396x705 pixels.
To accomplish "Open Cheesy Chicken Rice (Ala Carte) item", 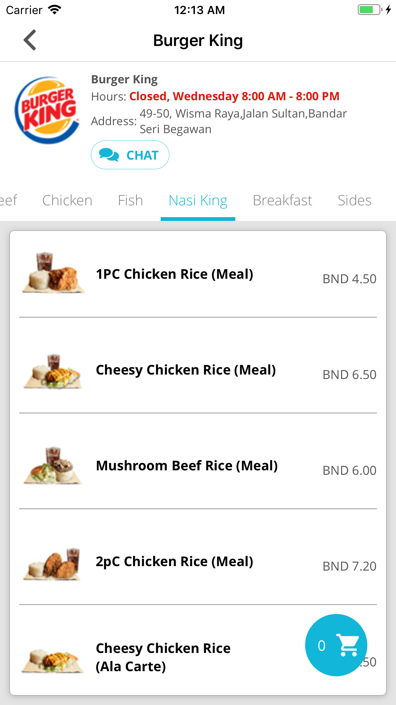I will coord(163,657).
